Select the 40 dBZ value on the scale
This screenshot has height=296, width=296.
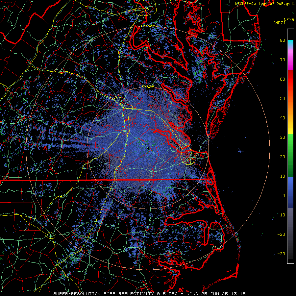coord(283,118)
